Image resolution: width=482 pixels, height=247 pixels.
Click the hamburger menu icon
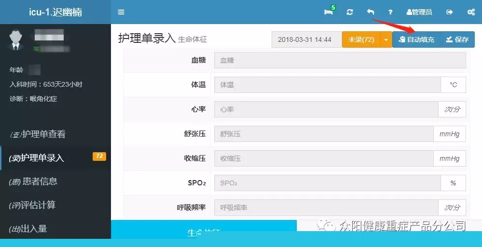(121, 12)
